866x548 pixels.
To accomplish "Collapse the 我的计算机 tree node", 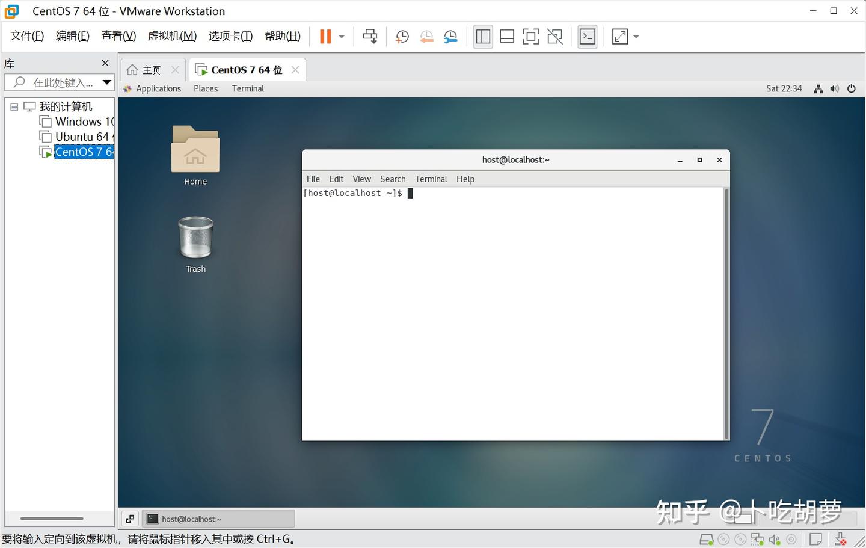I will pyautogui.click(x=14, y=106).
